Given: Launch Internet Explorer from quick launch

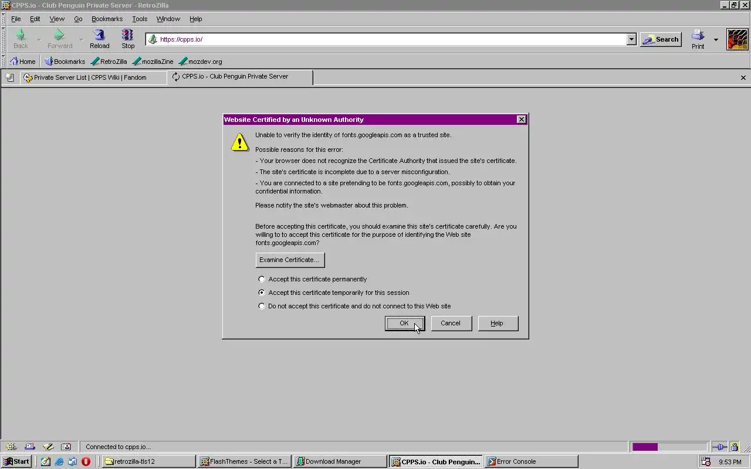Looking at the screenshot, I should pyautogui.click(x=59, y=461).
